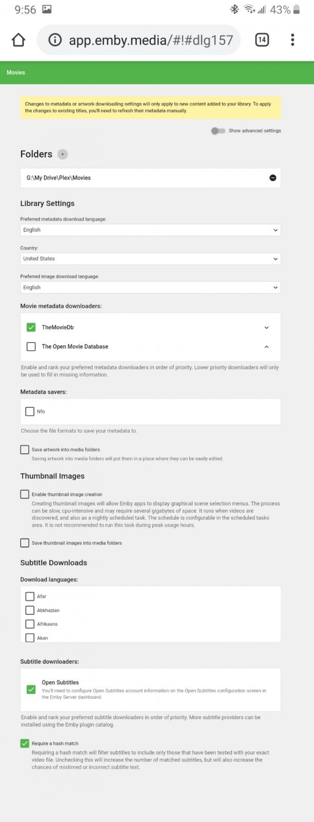Screen dimensions: 314x822
Task: Move The Open Movie Database up
Action: point(266,347)
